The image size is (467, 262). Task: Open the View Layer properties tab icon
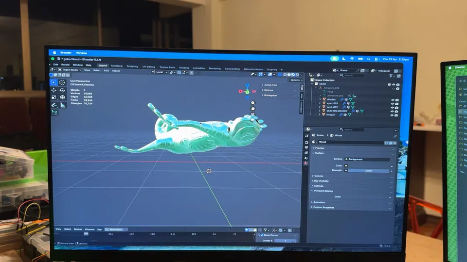click(306, 153)
